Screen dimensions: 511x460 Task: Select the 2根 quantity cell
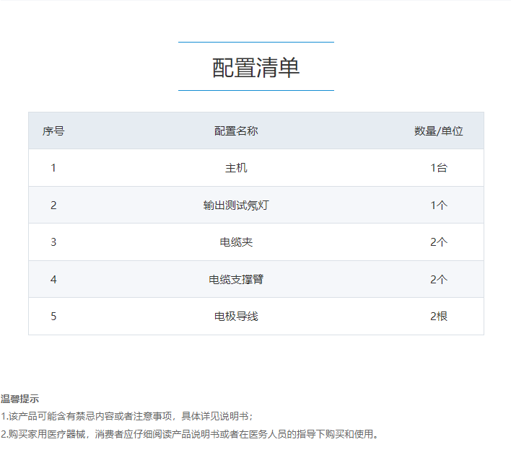439,317
